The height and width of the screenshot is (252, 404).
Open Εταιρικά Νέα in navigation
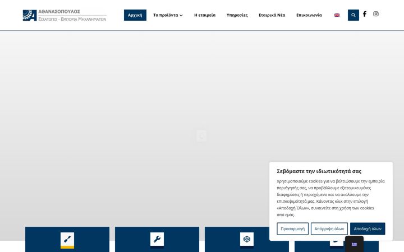272,15
